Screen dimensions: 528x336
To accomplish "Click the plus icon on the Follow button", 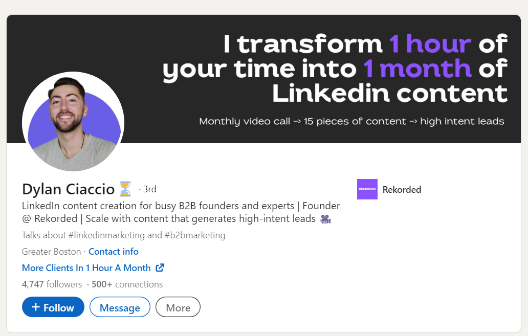I will (36, 307).
